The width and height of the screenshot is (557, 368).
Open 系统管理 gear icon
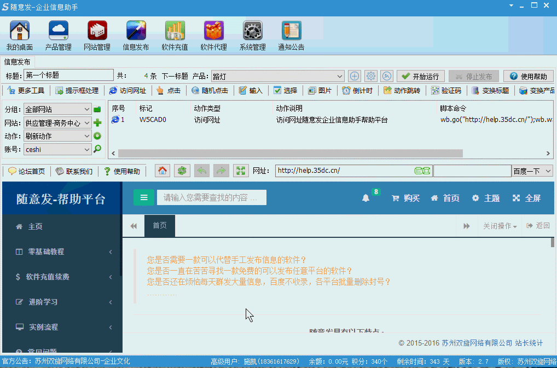[x=253, y=31]
